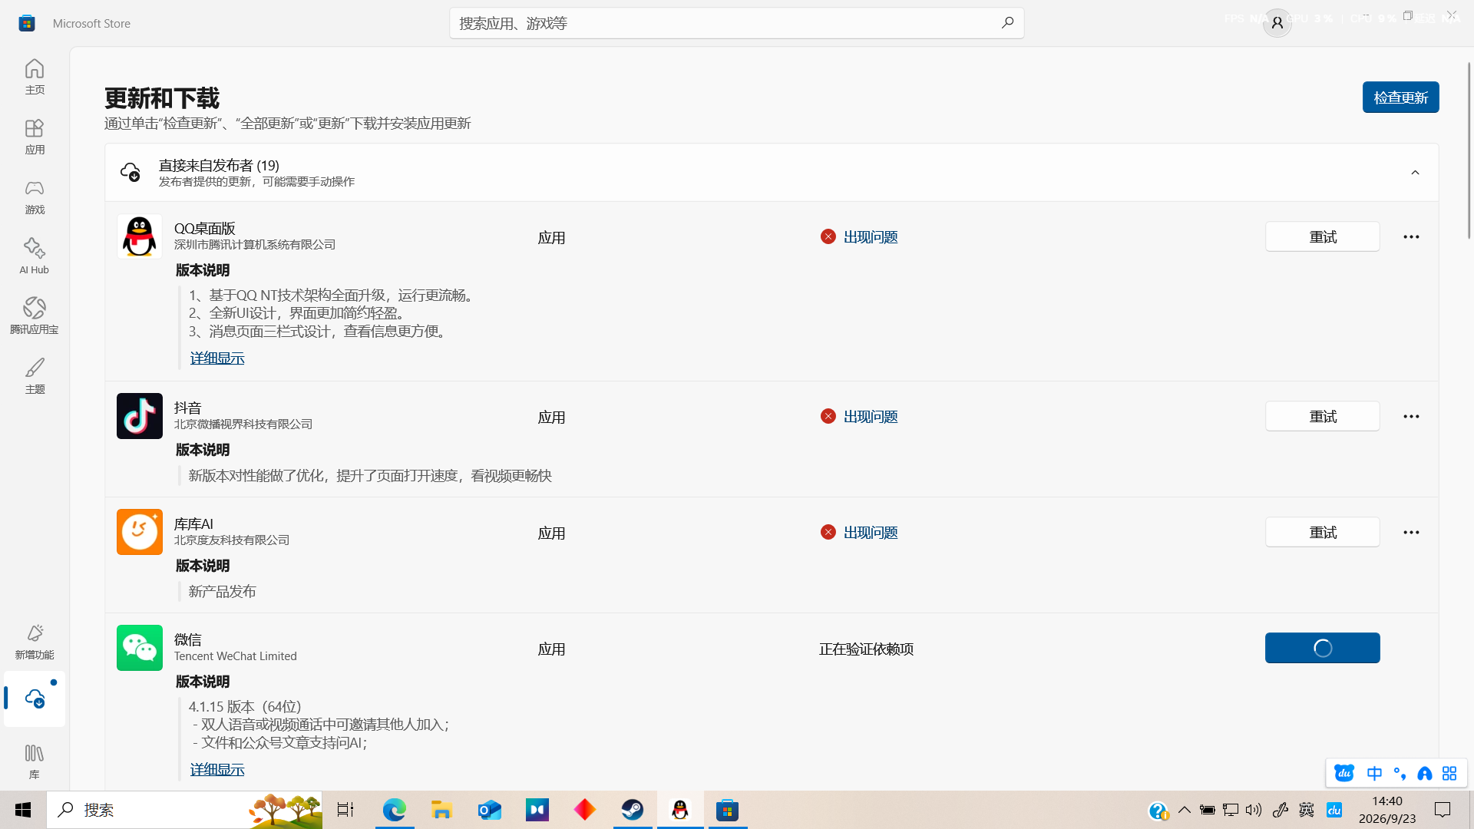
Task: Click 出现问题 link for 库库AI
Action: coord(871,533)
